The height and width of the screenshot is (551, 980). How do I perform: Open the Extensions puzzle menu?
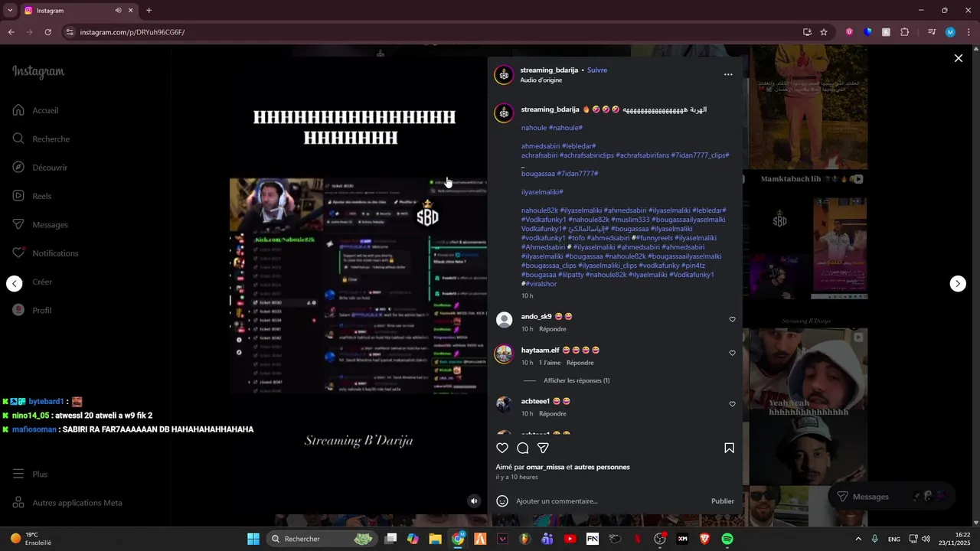point(904,32)
